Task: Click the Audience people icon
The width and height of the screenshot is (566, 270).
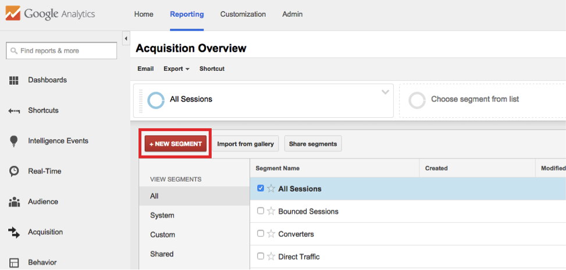Action: pyautogui.click(x=14, y=202)
